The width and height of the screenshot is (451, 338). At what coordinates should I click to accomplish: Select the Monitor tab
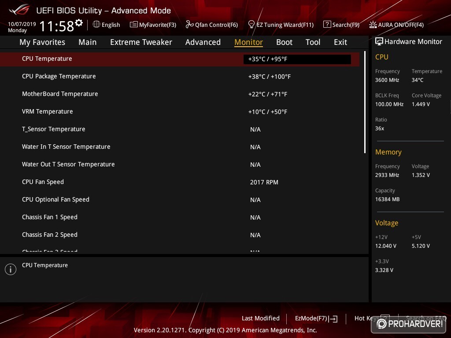(248, 42)
